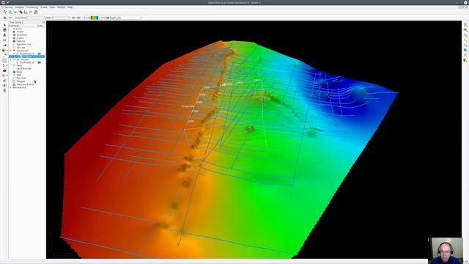Open the Help menu
The image size is (469, 264).
pos(70,7)
